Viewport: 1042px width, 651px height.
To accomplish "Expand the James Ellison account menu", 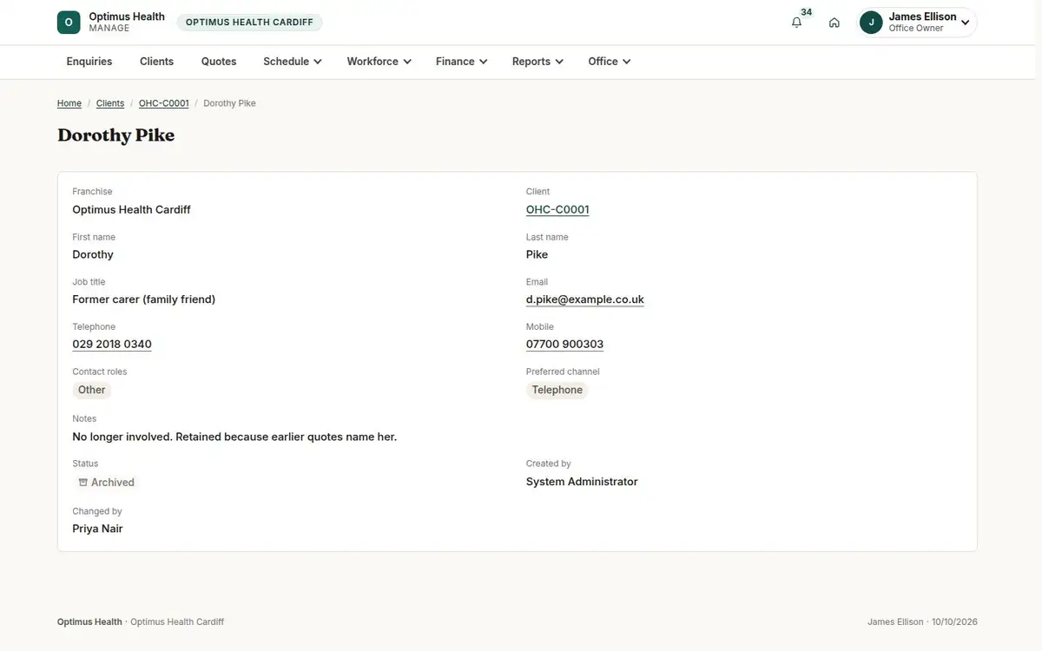I will [x=917, y=23].
